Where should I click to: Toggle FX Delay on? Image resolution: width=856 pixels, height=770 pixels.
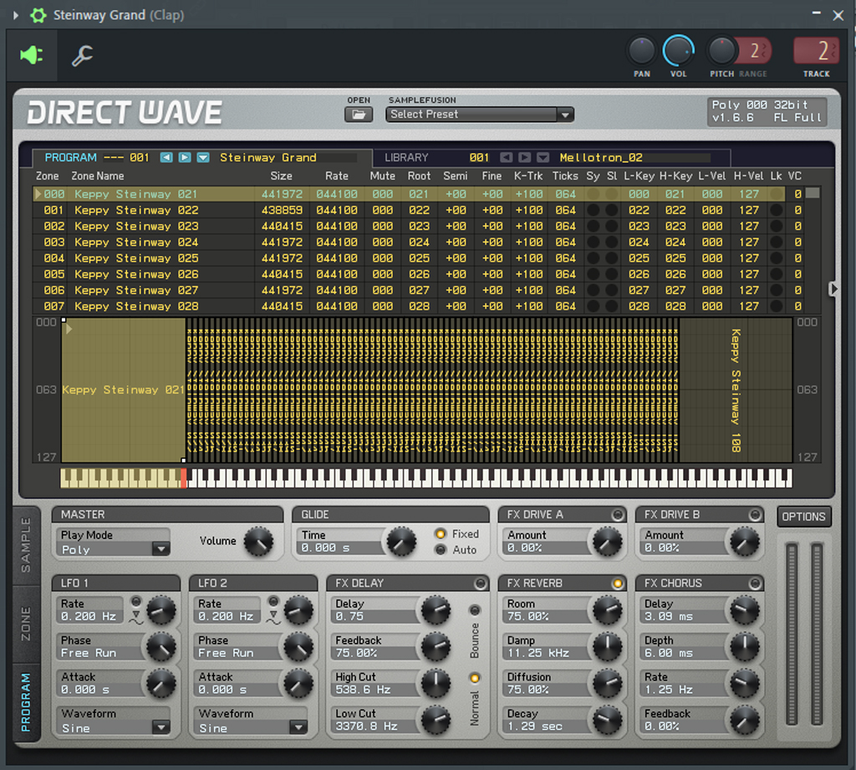pyautogui.click(x=481, y=583)
